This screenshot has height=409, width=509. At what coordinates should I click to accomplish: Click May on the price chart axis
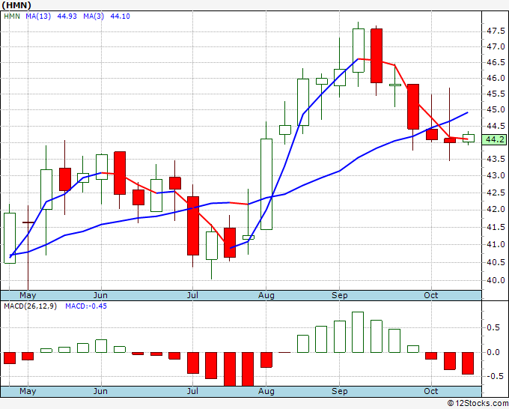28,295
